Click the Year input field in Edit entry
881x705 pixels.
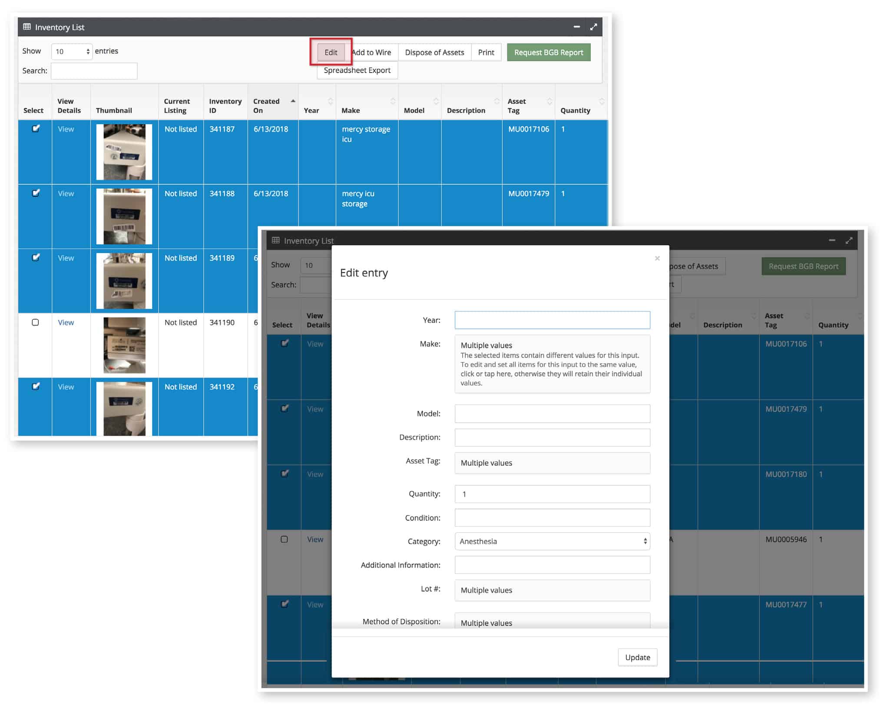click(x=552, y=320)
